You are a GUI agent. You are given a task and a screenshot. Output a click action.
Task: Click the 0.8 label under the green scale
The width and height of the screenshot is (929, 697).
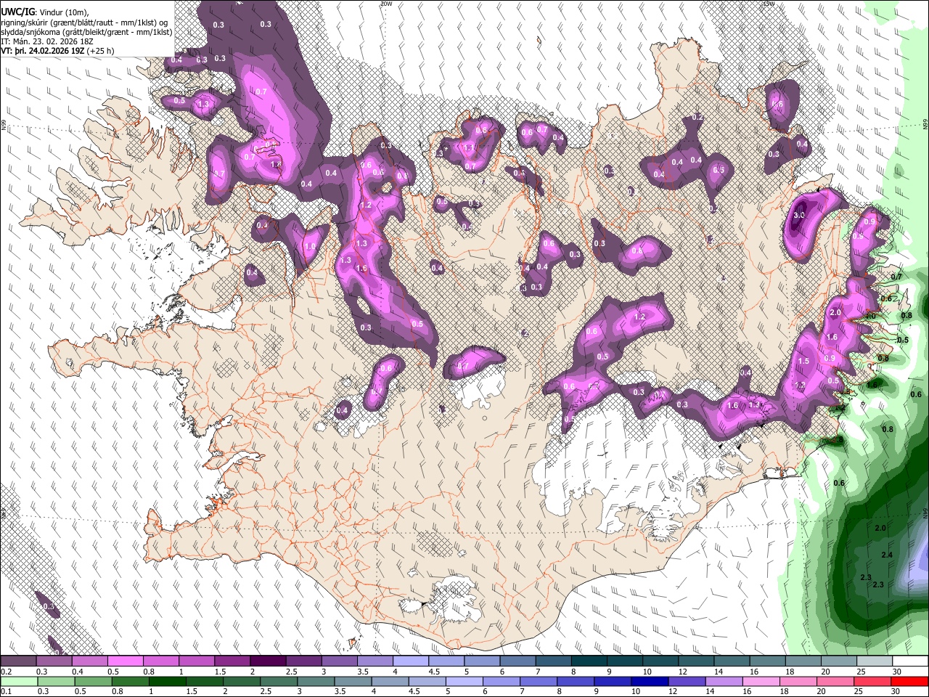(x=118, y=691)
